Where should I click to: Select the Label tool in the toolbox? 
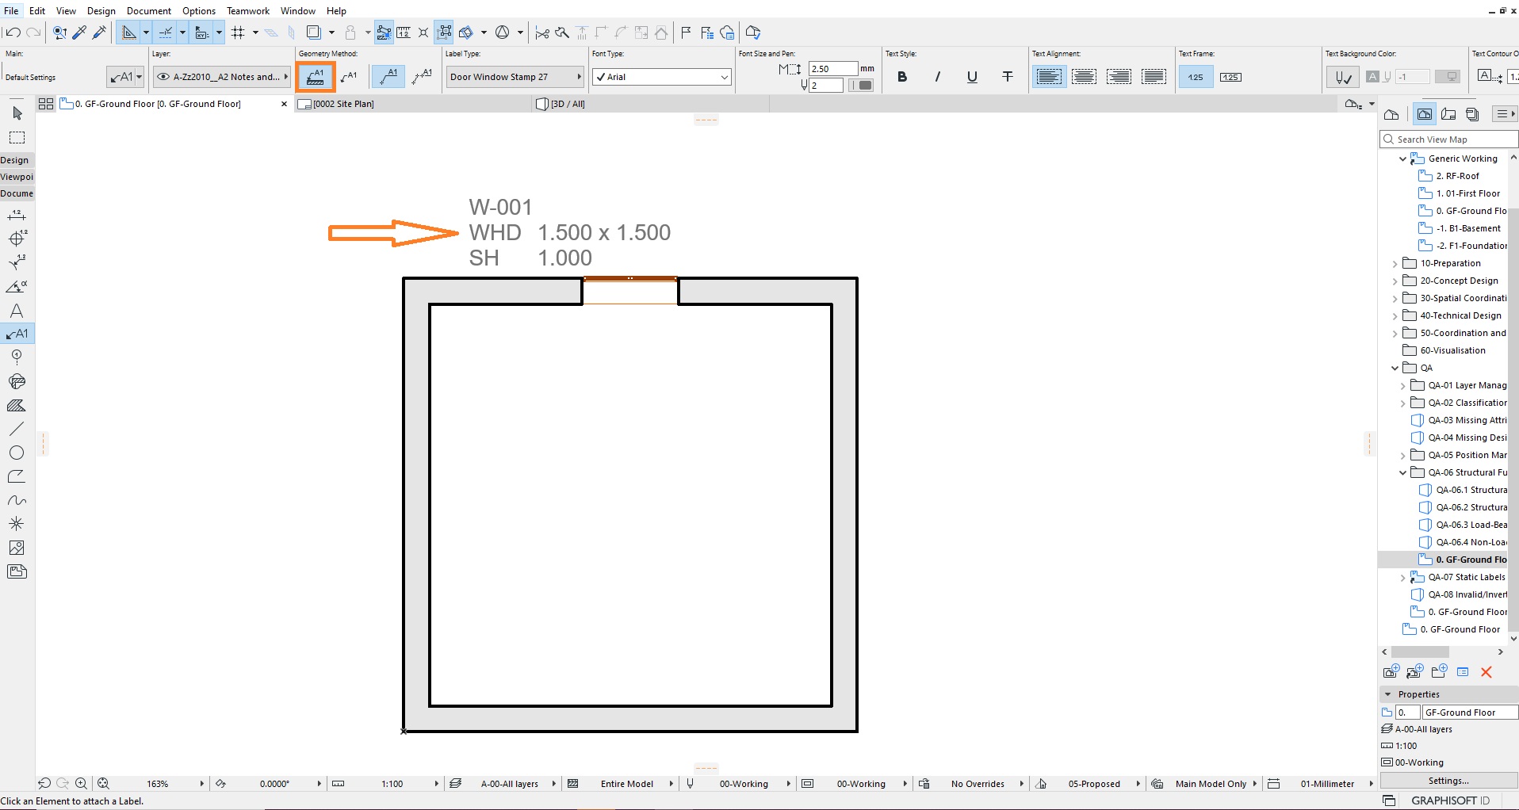pyautogui.click(x=17, y=334)
